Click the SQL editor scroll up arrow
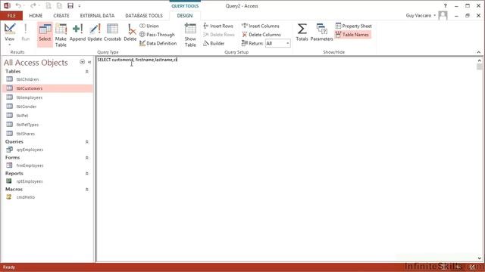Image resolution: width=485 pixels, height=272 pixels. coord(480,60)
